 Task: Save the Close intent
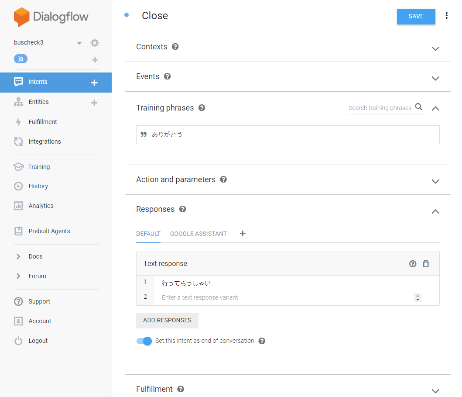click(x=416, y=17)
